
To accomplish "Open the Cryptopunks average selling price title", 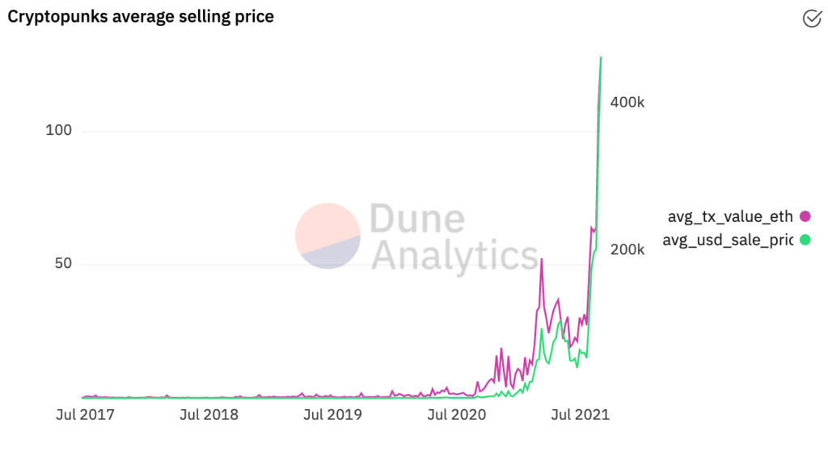I will [x=141, y=17].
